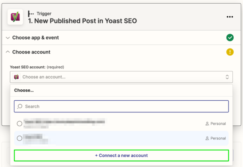Click the person icon on first Personal row
This screenshot has width=243, height=167.
(x=207, y=124)
